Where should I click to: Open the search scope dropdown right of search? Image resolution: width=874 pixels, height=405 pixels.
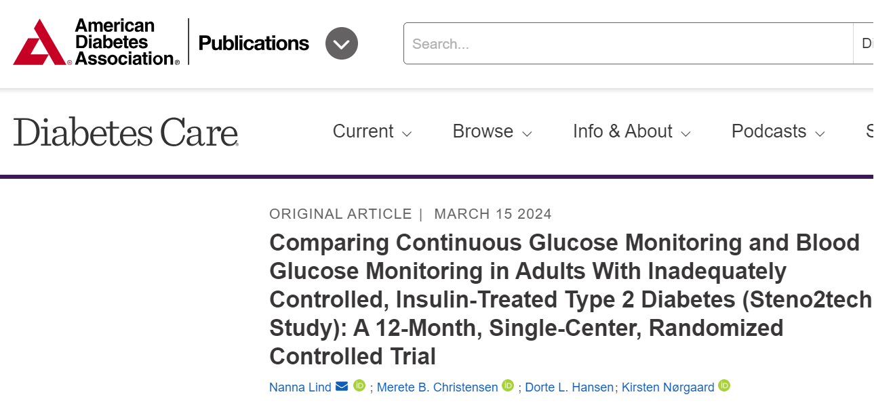865,43
